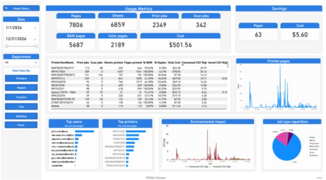Sort table by Total Cost column header

coord(174,62)
